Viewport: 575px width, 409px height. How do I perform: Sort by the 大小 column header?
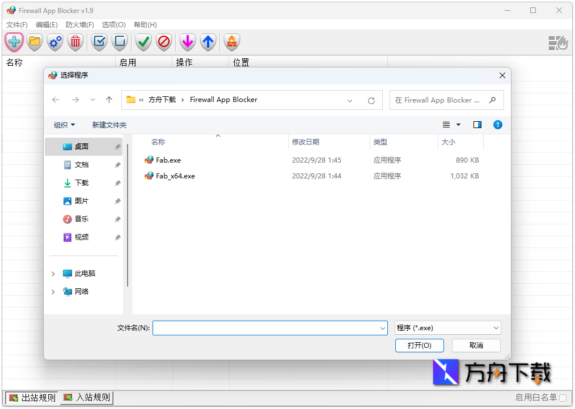click(x=448, y=142)
